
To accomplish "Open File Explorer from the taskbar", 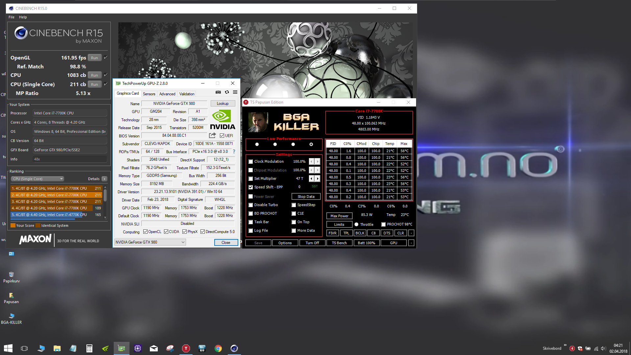I will pyautogui.click(x=57, y=348).
